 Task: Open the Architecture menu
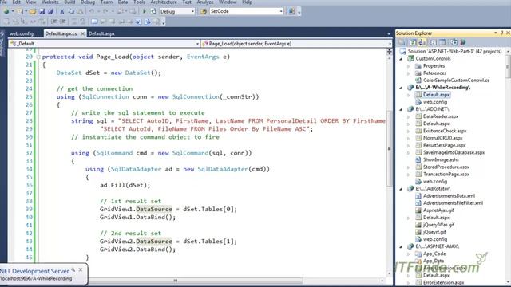tap(164, 2)
